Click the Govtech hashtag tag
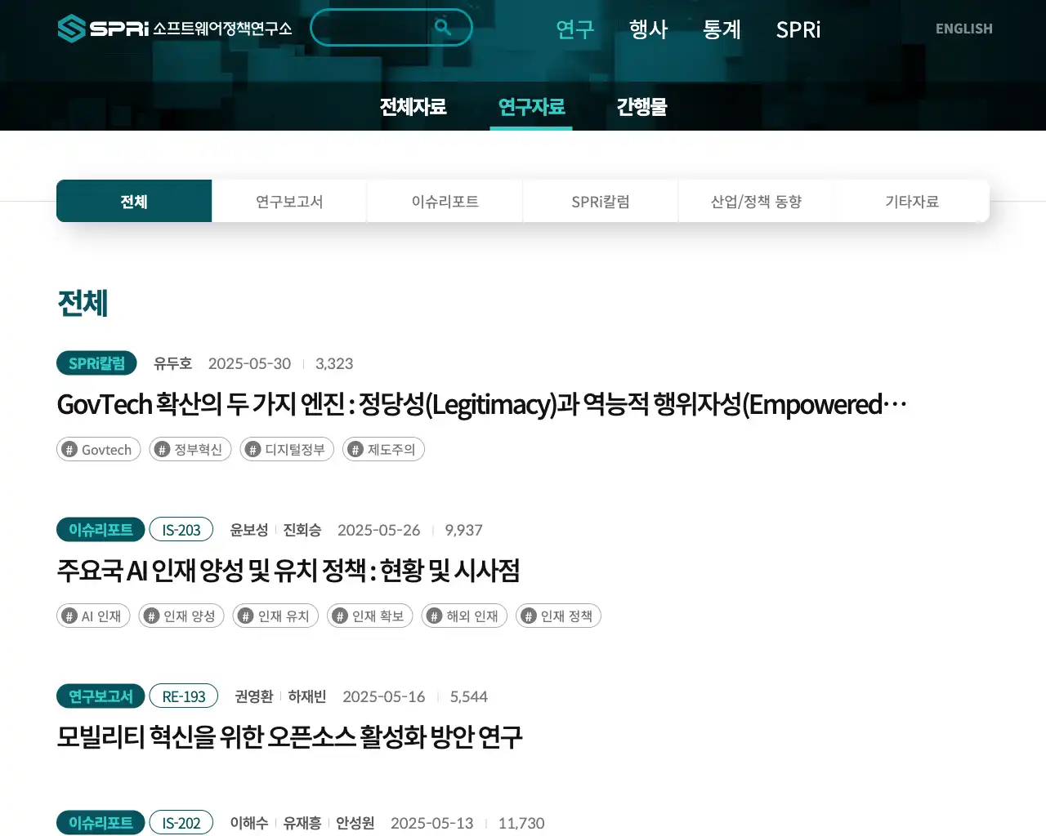Image resolution: width=1046 pixels, height=836 pixels. pyautogui.click(x=99, y=449)
